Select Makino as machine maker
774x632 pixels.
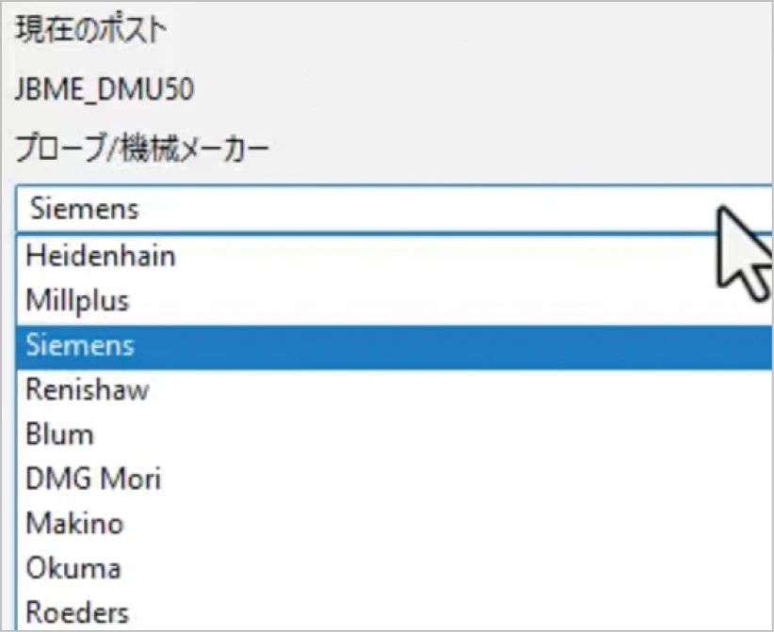pos(74,523)
